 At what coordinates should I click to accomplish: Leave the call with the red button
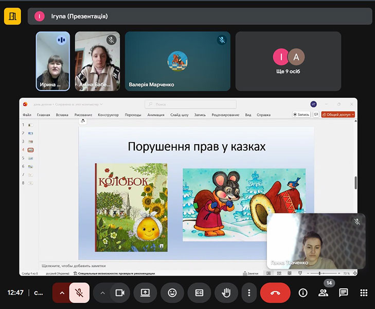(x=275, y=293)
